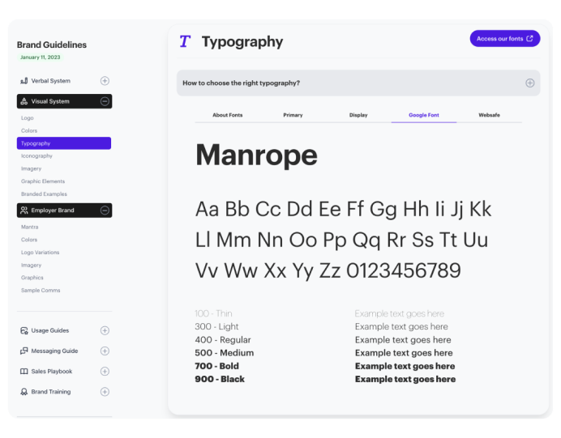Expand How to choose the right typography

click(530, 83)
